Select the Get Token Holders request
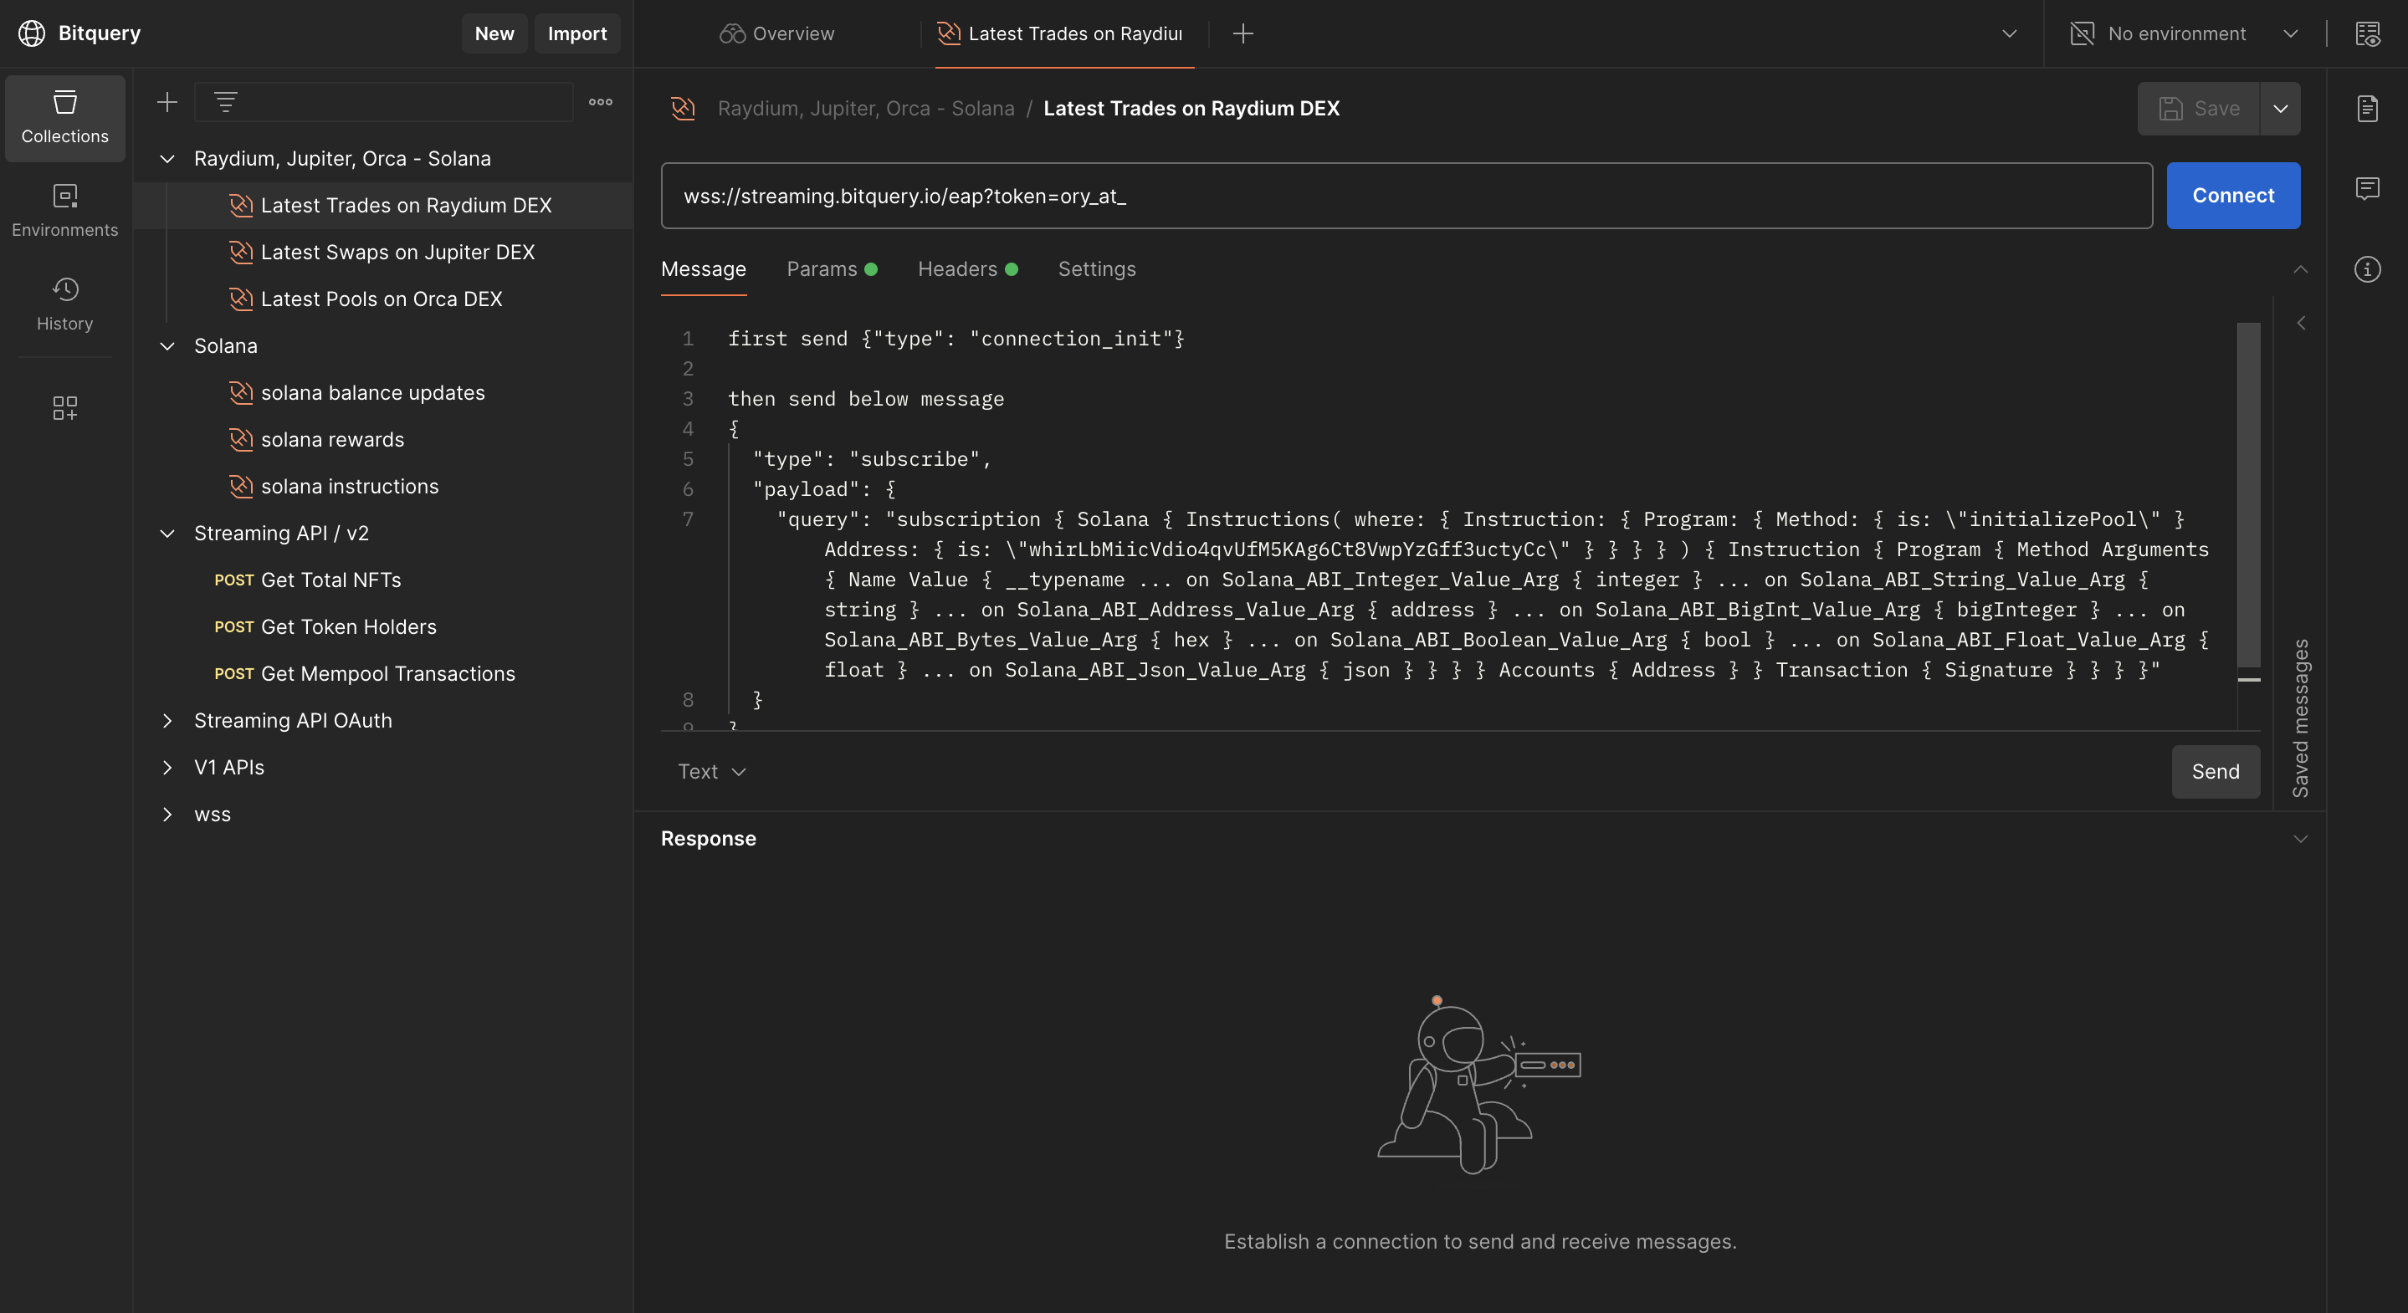 (x=346, y=627)
